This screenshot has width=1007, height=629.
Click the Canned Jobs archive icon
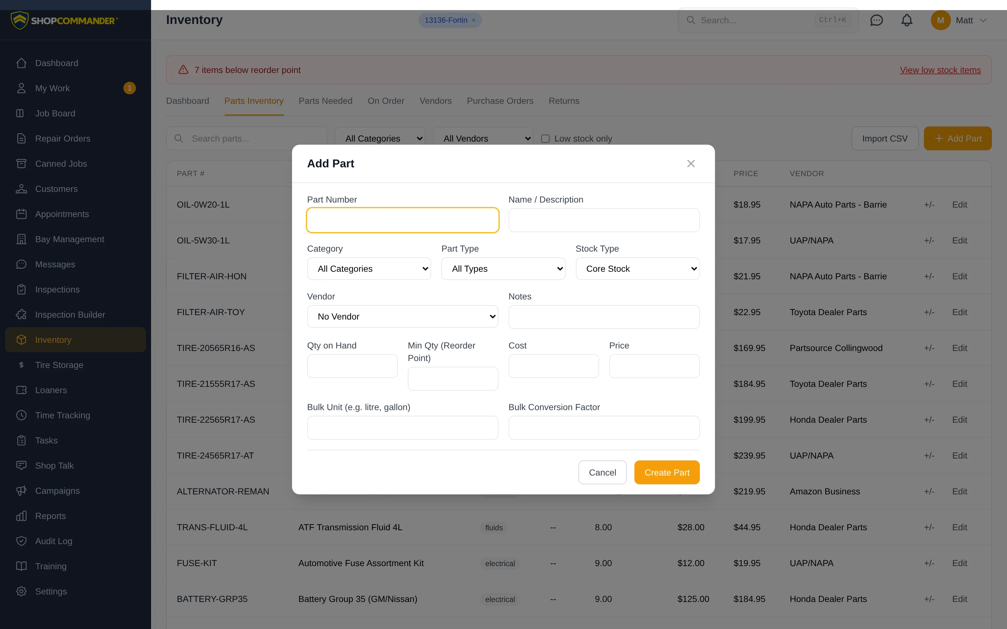21,164
